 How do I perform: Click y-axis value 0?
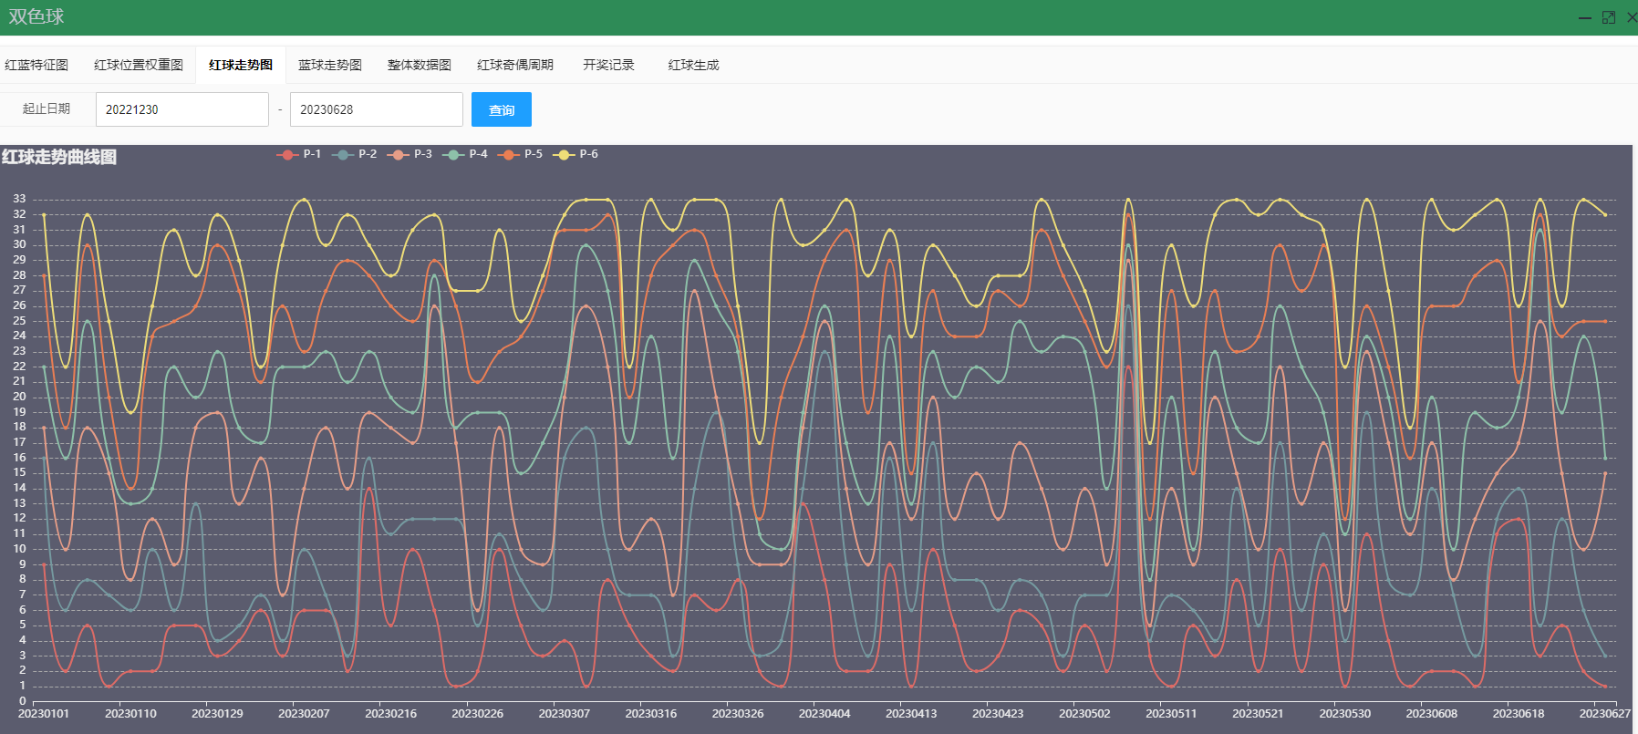(23, 701)
